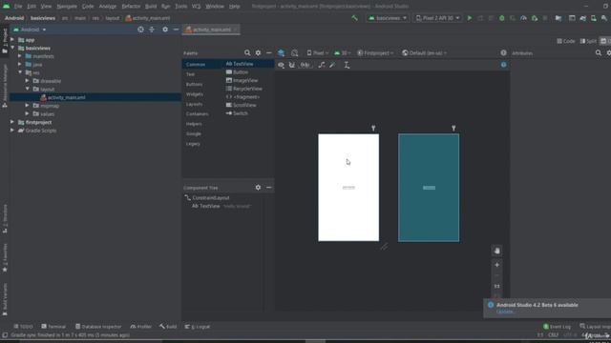Screen dimensions: 611x343
Task: Minimize the Component Tree panel
Action: coord(269,188)
